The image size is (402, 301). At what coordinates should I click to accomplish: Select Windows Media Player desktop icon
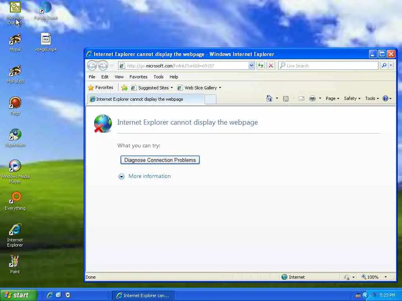tap(15, 172)
